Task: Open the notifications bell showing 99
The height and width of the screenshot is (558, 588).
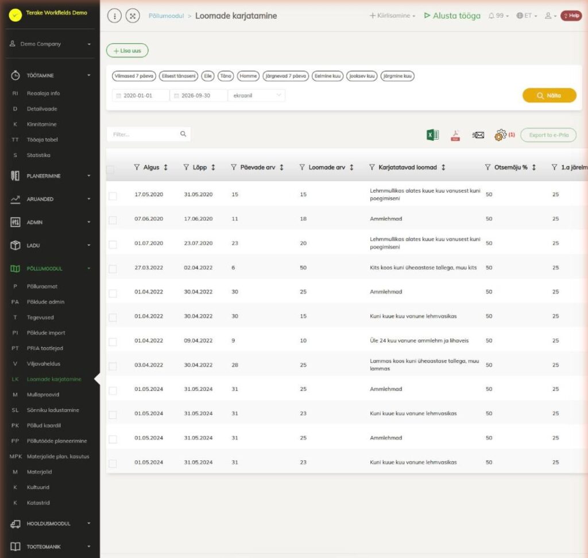Action: pyautogui.click(x=498, y=16)
